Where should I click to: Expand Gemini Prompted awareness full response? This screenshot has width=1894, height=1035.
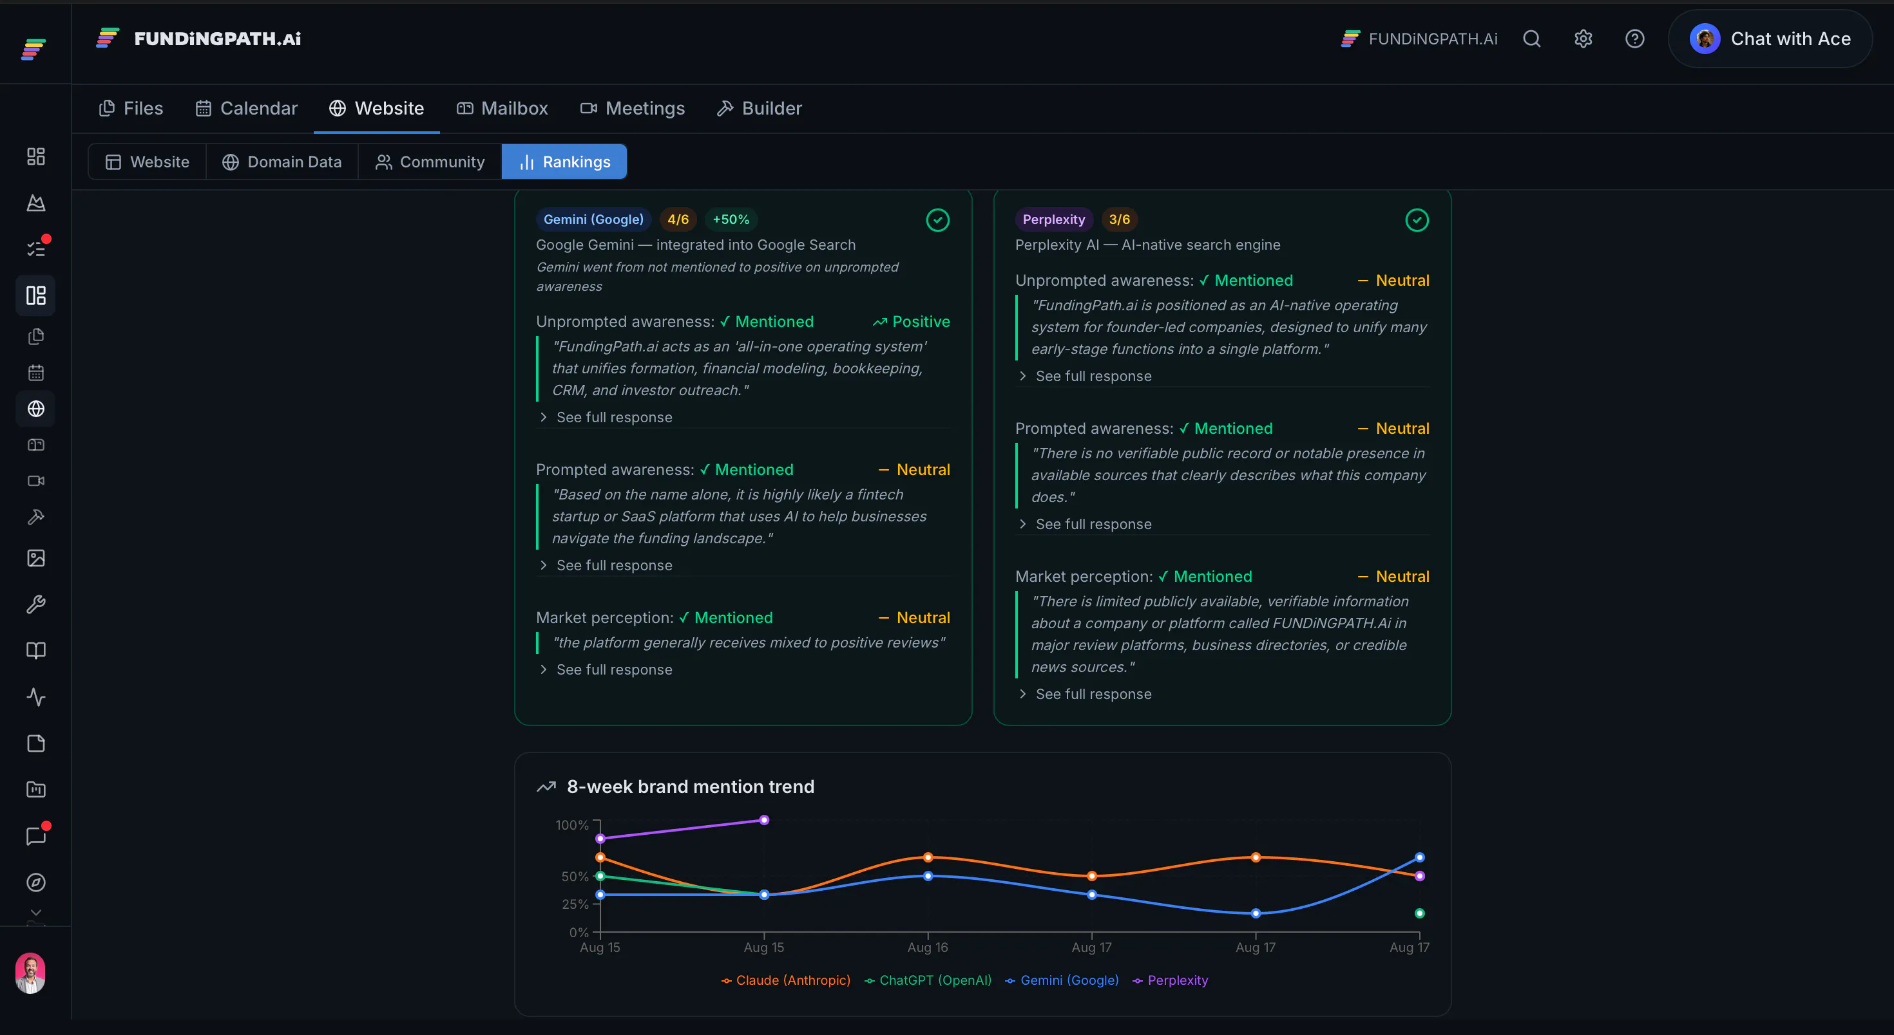(606, 566)
